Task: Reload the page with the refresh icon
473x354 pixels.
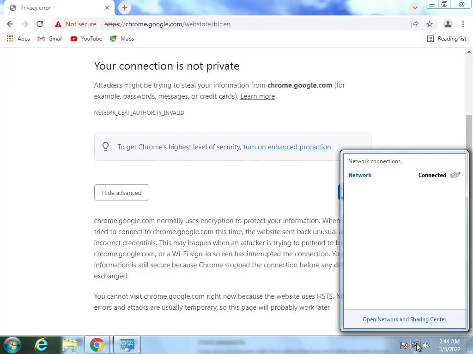Action: (40, 24)
